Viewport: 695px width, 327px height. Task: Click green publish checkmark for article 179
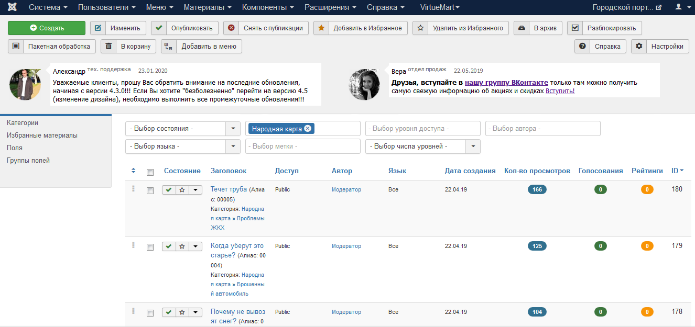pos(168,246)
